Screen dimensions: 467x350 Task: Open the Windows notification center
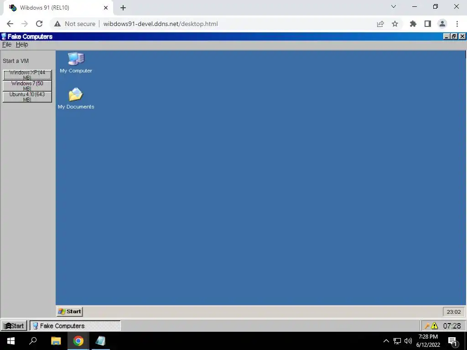453,341
